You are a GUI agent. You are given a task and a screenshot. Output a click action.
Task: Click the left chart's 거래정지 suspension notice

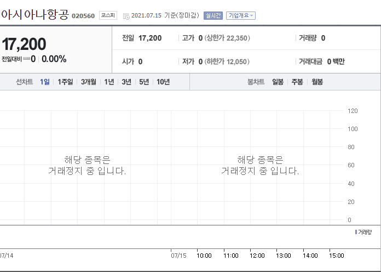coord(87,166)
